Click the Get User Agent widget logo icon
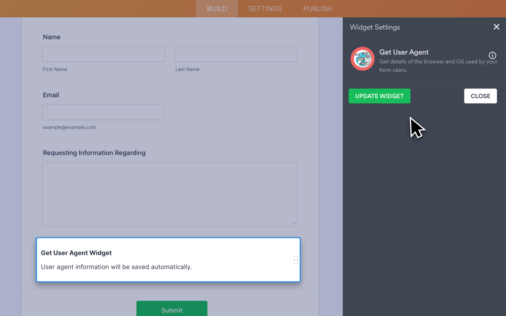 (x=362, y=58)
